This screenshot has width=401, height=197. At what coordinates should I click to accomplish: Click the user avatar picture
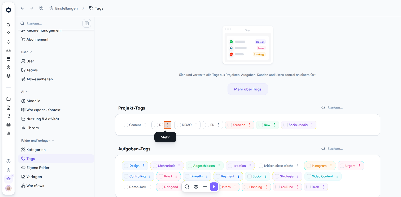tap(8, 188)
